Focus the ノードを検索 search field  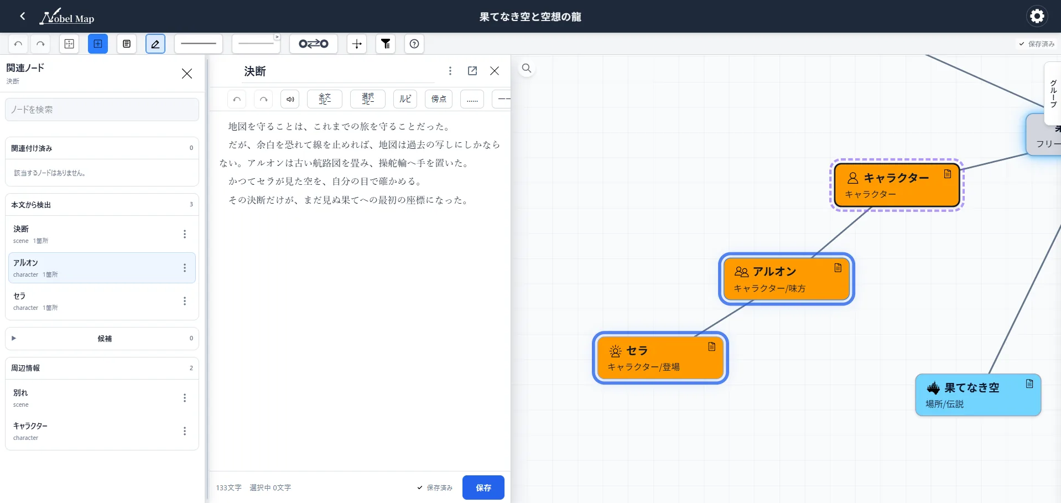pos(102,110)
